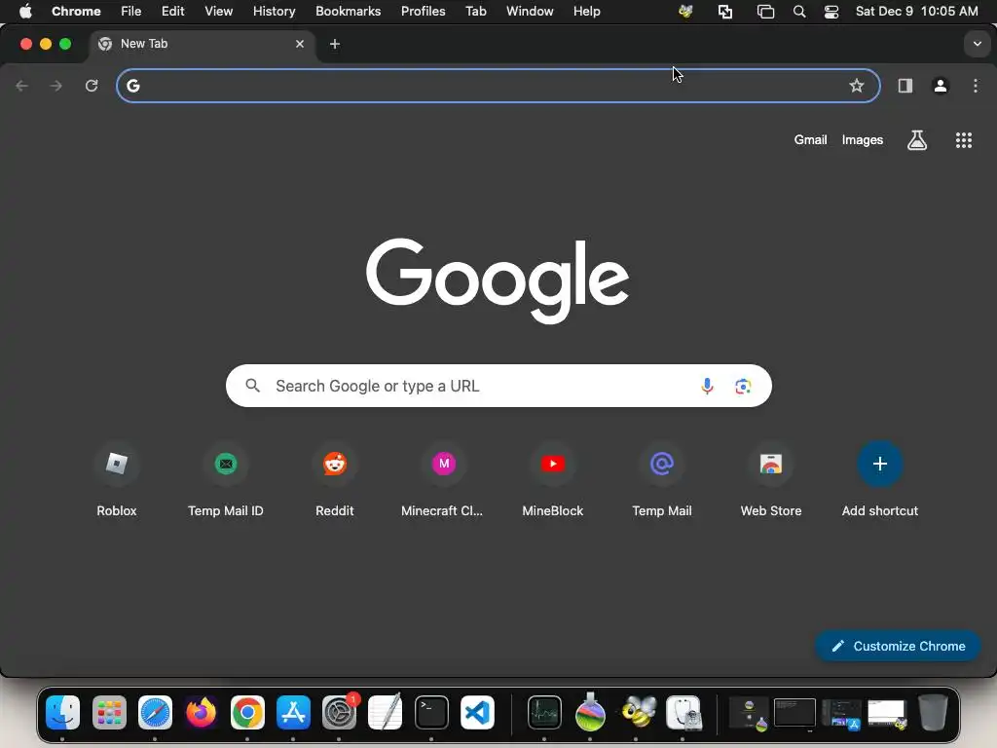
Task: Open Finder from the dock
Action: [62, 712]
